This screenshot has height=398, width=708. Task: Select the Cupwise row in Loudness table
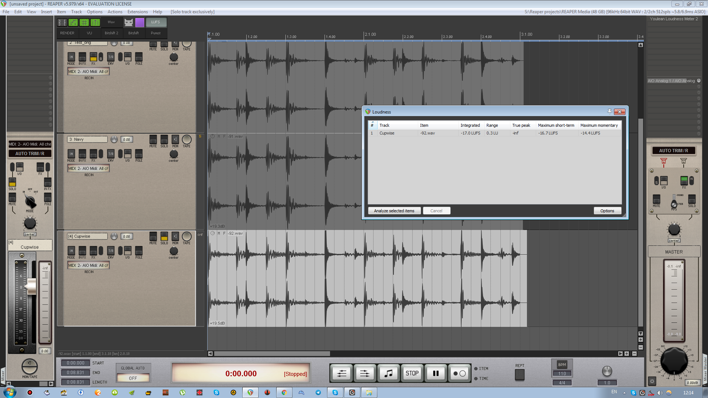(494, 133)
